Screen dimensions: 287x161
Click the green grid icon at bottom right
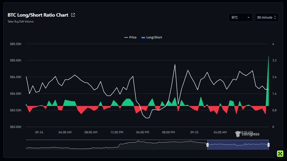point(280,153)
